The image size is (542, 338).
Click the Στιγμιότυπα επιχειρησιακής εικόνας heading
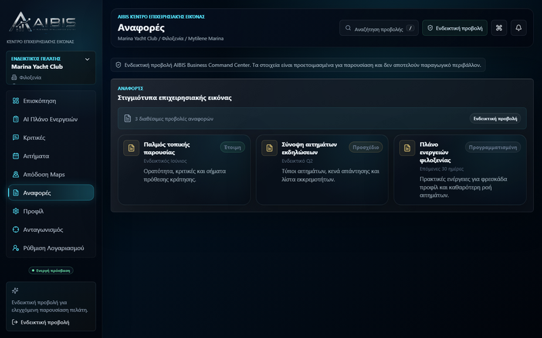pyautogui.click(x=175, y=97)
